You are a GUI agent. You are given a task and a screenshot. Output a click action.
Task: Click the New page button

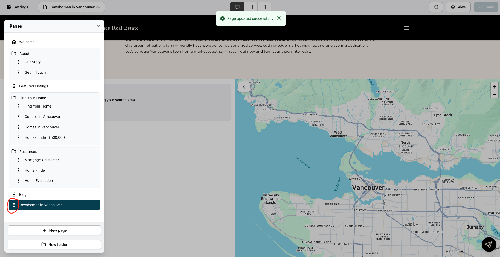[x=54, y=230]
